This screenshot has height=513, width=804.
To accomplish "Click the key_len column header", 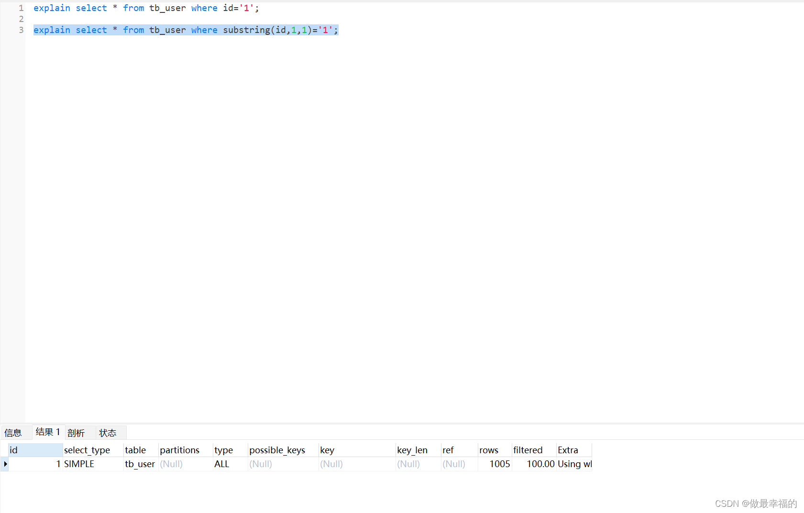I will [418, 450].
